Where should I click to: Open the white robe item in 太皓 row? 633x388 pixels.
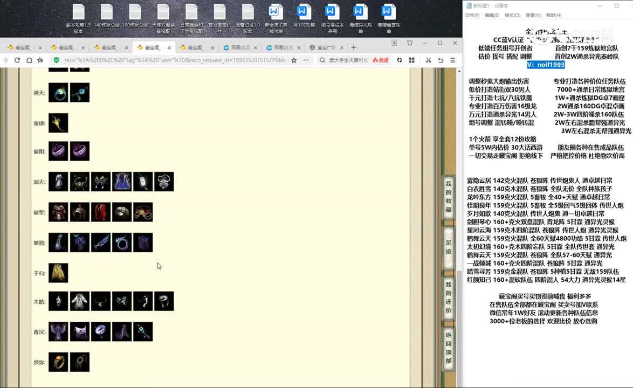click(79, 301)
